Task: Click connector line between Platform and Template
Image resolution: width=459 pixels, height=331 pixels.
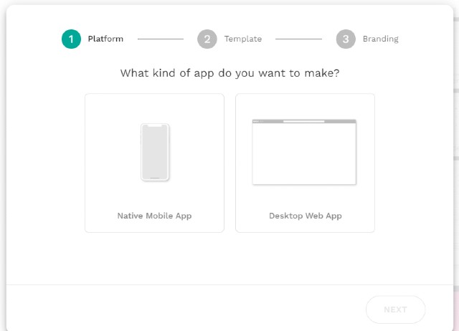Action: coord(161,39)
